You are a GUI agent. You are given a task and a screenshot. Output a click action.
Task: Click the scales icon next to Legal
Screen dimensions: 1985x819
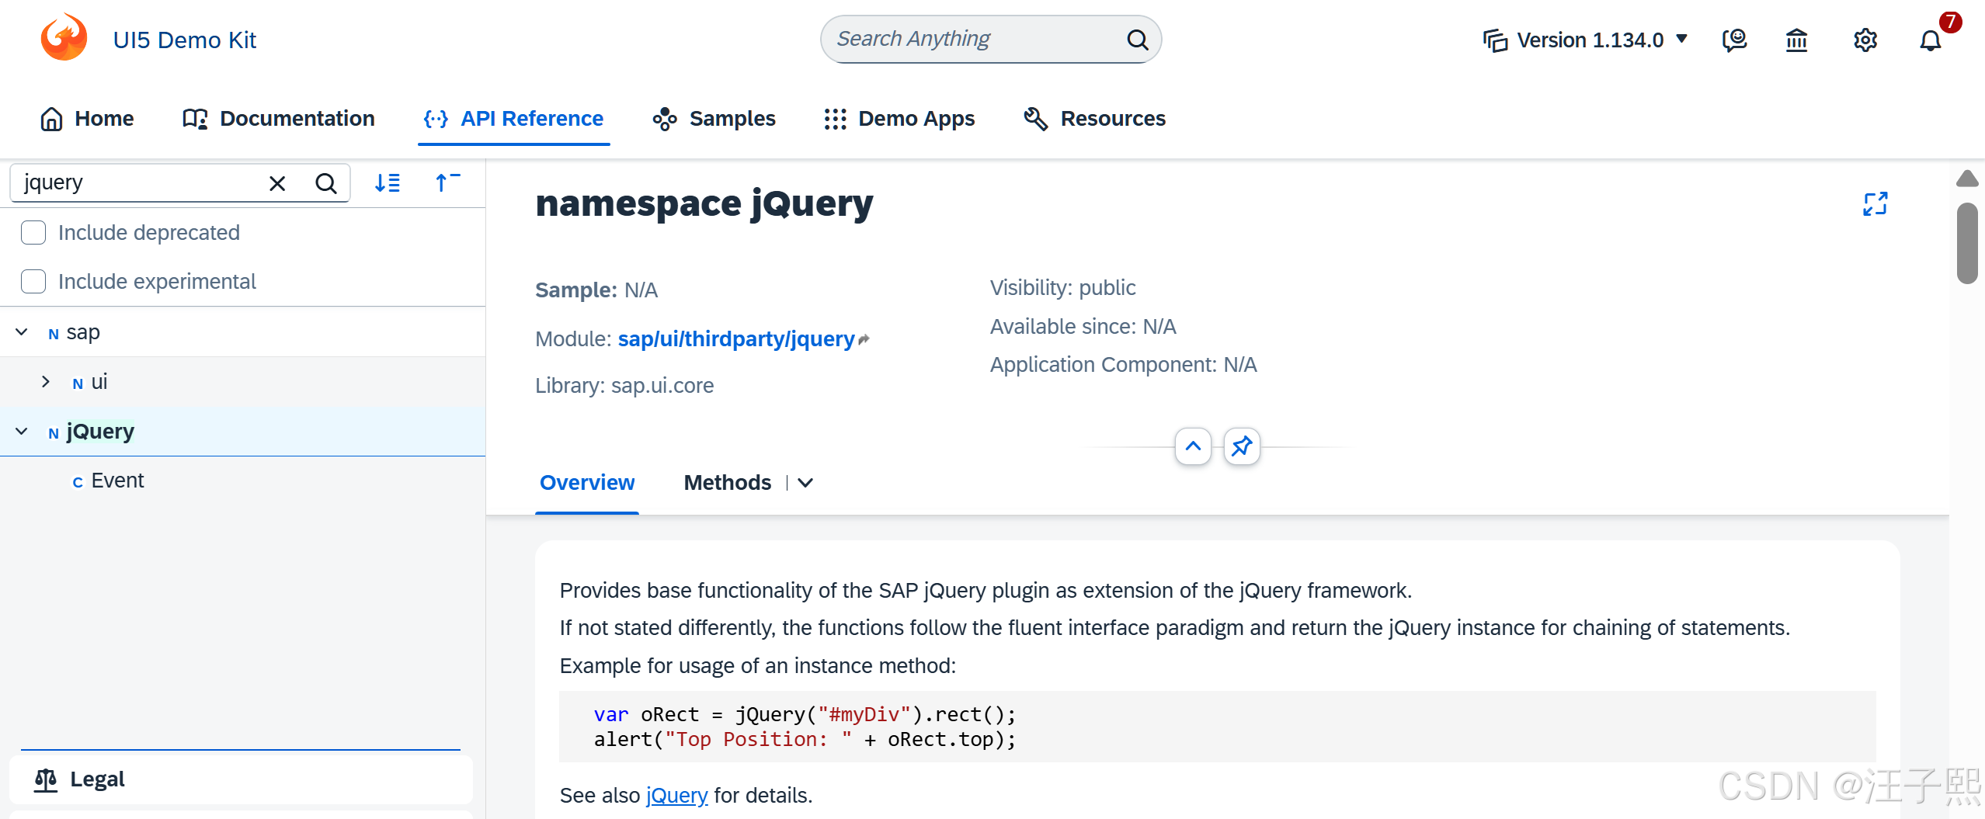(x=46, y=779)
